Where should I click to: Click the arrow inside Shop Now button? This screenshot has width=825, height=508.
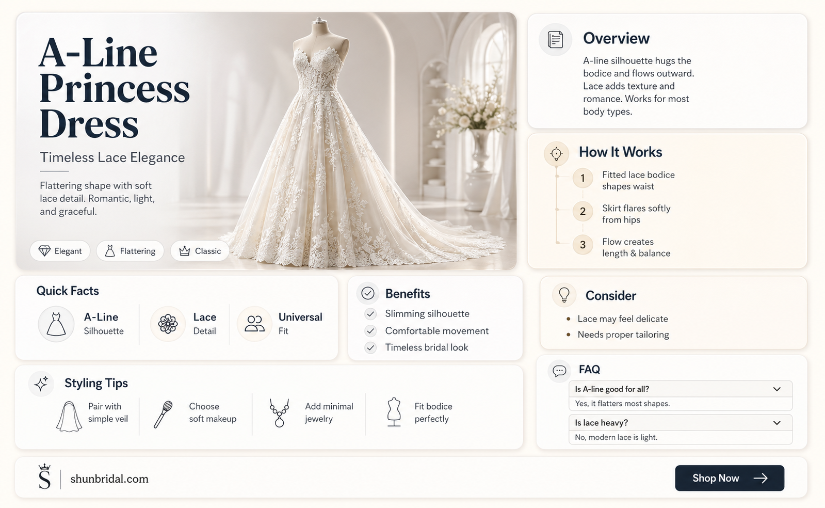[x=761, y=479]
